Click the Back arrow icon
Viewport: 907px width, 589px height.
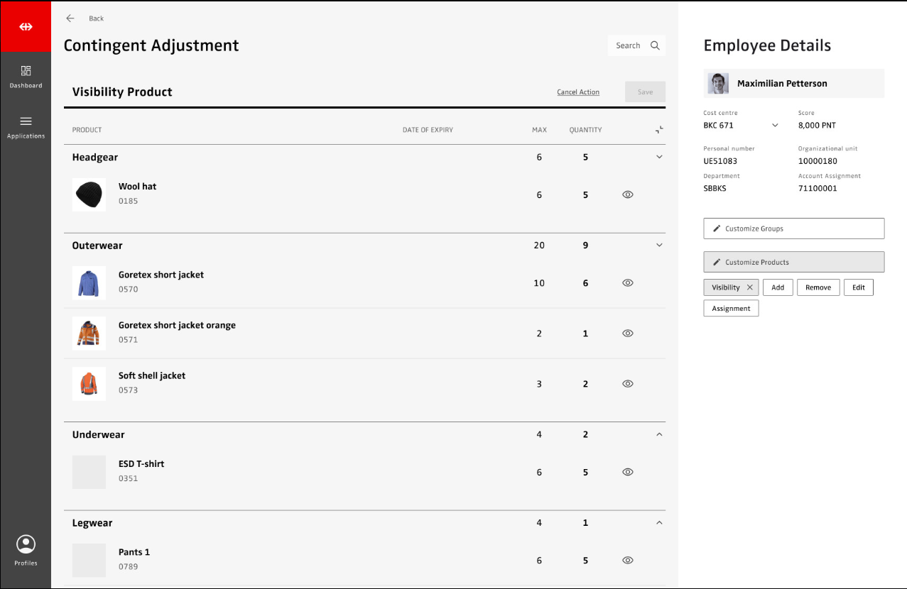[70, 18]
